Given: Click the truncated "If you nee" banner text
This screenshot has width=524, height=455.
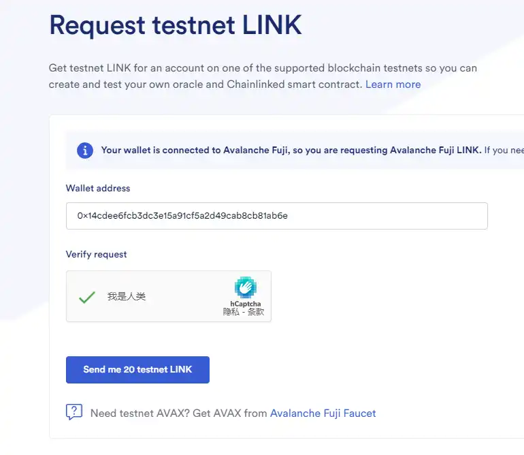Looking at the screenshot, I should [504, 150].
